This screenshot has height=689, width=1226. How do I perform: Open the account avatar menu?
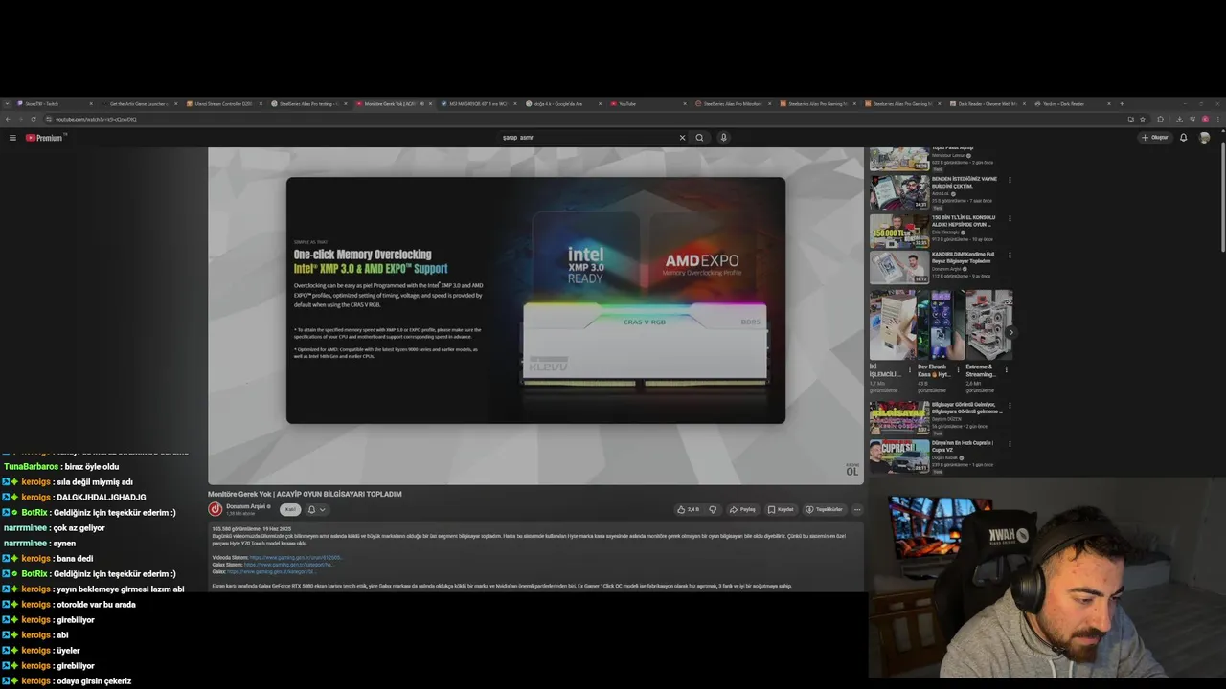(x=1204, y=138)
